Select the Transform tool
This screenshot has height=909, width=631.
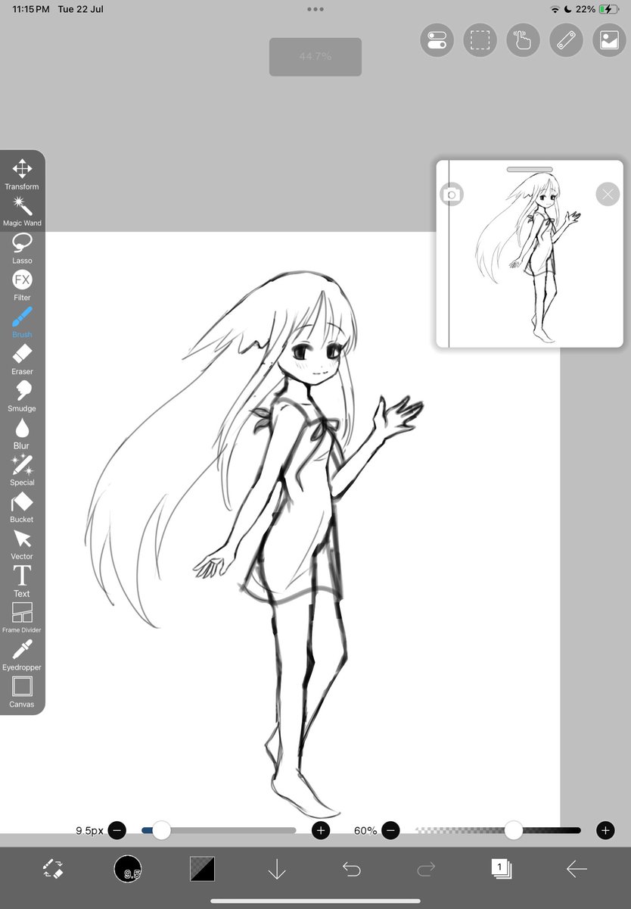coord(22,174)
